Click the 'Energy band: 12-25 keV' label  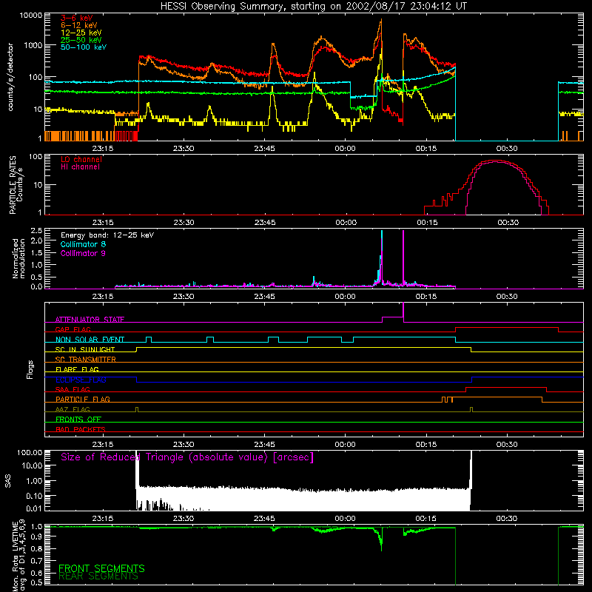[107, 235]
